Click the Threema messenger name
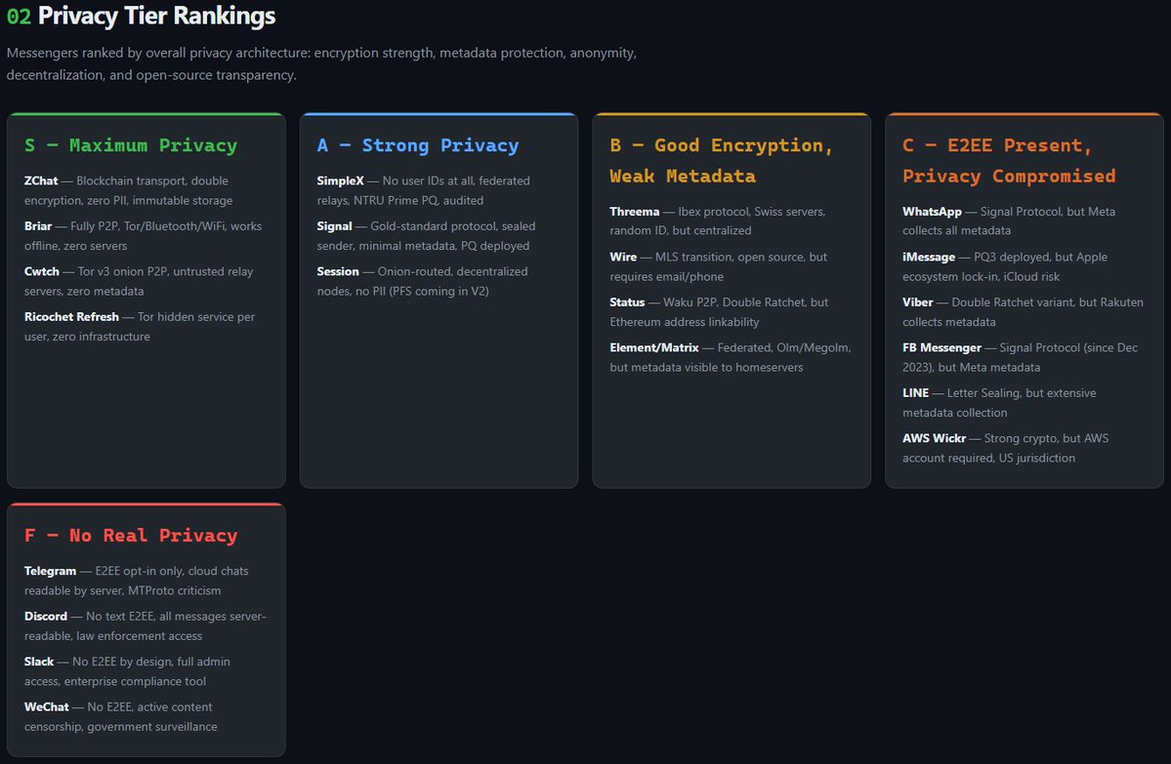This screenshot has height=764, width=1171. pos(635,212)
